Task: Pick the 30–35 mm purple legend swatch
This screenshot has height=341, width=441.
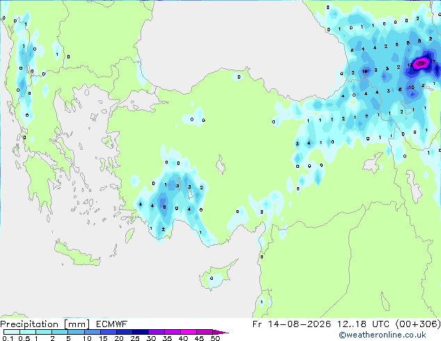Action: point(157,332)
